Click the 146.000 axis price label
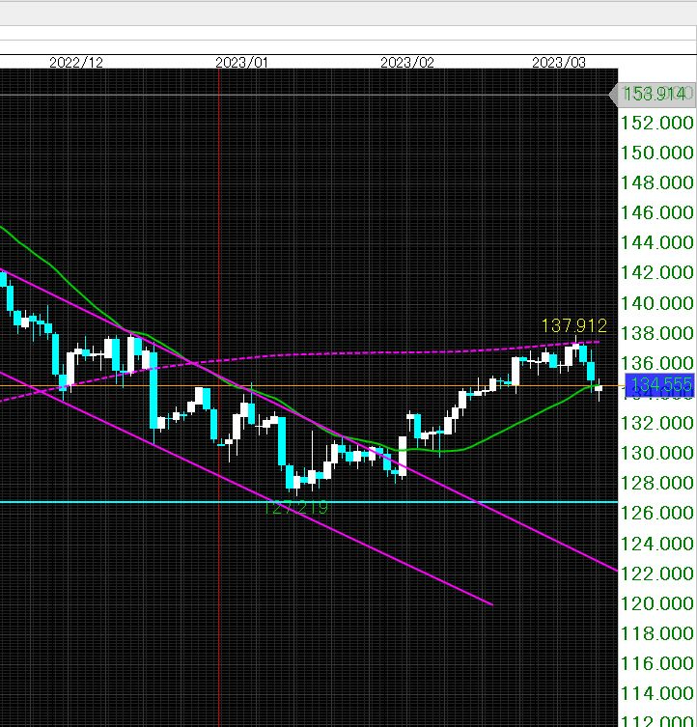697x727 pixels. (656, 212)
